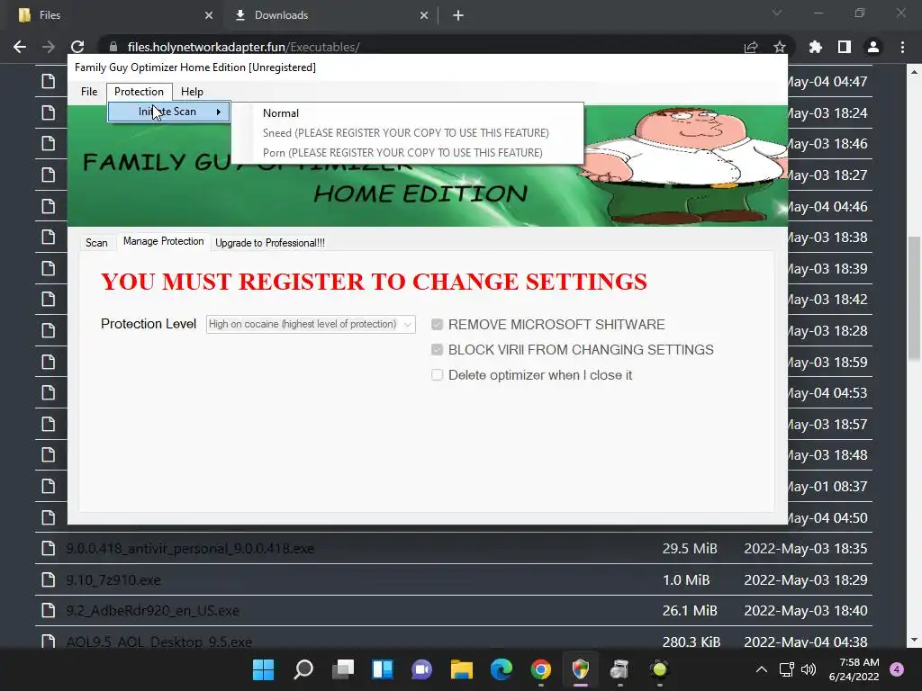Open 9.2_AdbeRdr920_en_US.exe file link

pos(152,611)
